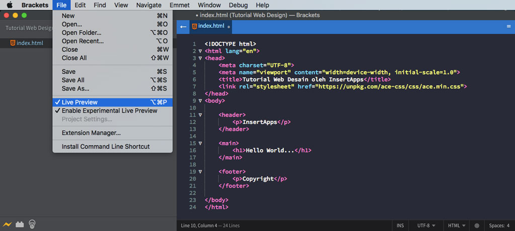The image size is (515, 231).
Task: Open the UTF-8 encoding dropdown
Action: (x=426, y=226)
